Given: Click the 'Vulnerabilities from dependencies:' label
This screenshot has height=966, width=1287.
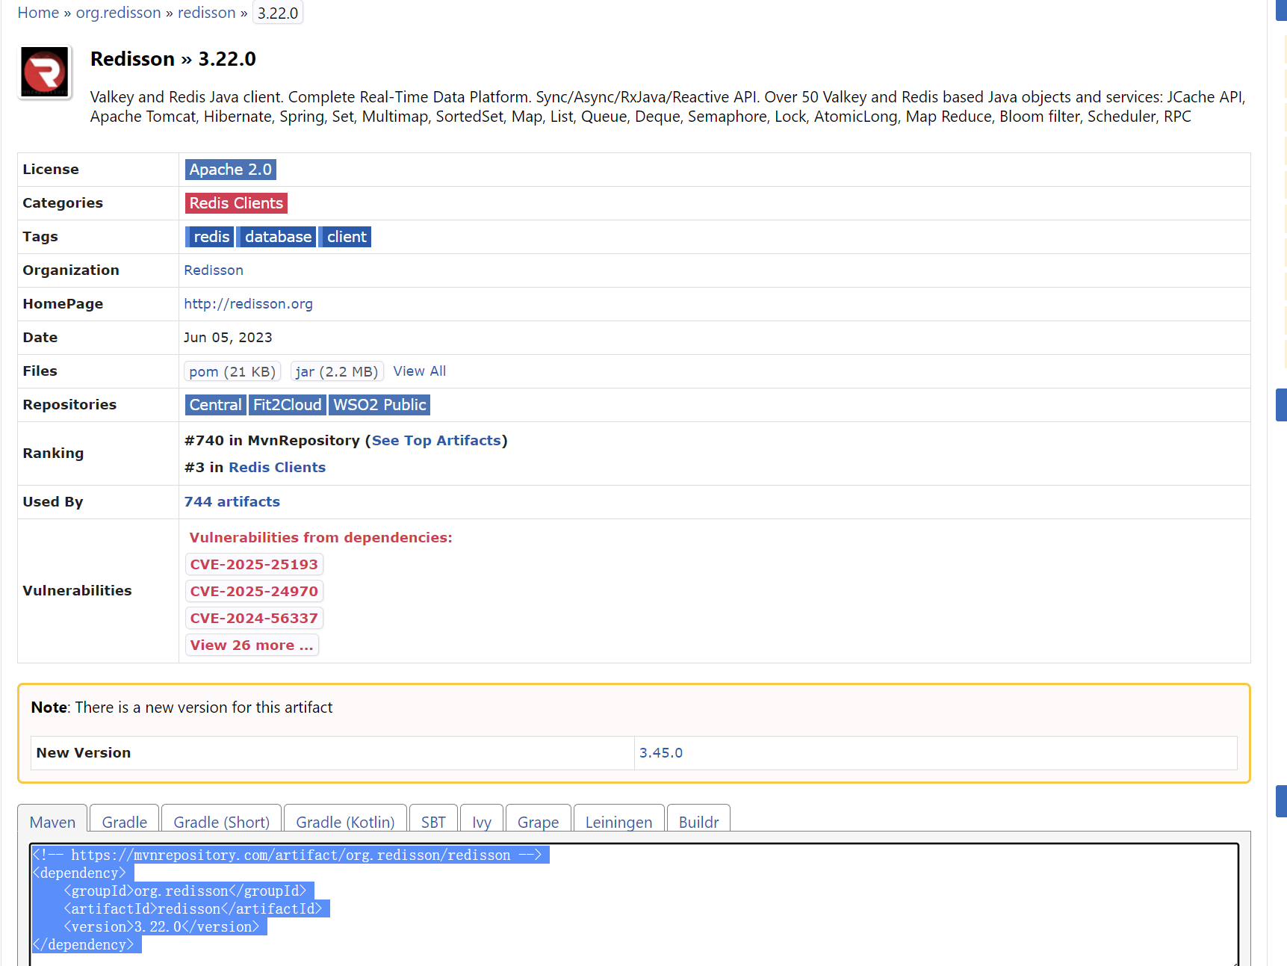Looking at the screenshot, I should [x=320, y=538].
